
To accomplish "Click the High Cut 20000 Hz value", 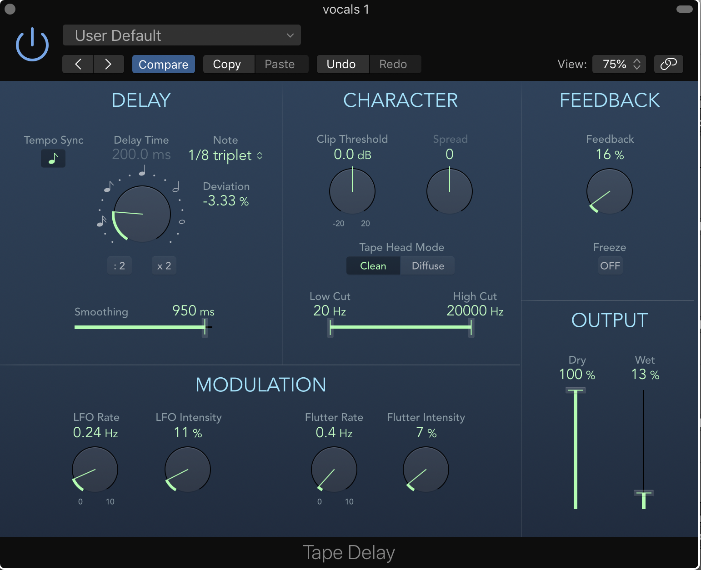I will coord(475,311).
